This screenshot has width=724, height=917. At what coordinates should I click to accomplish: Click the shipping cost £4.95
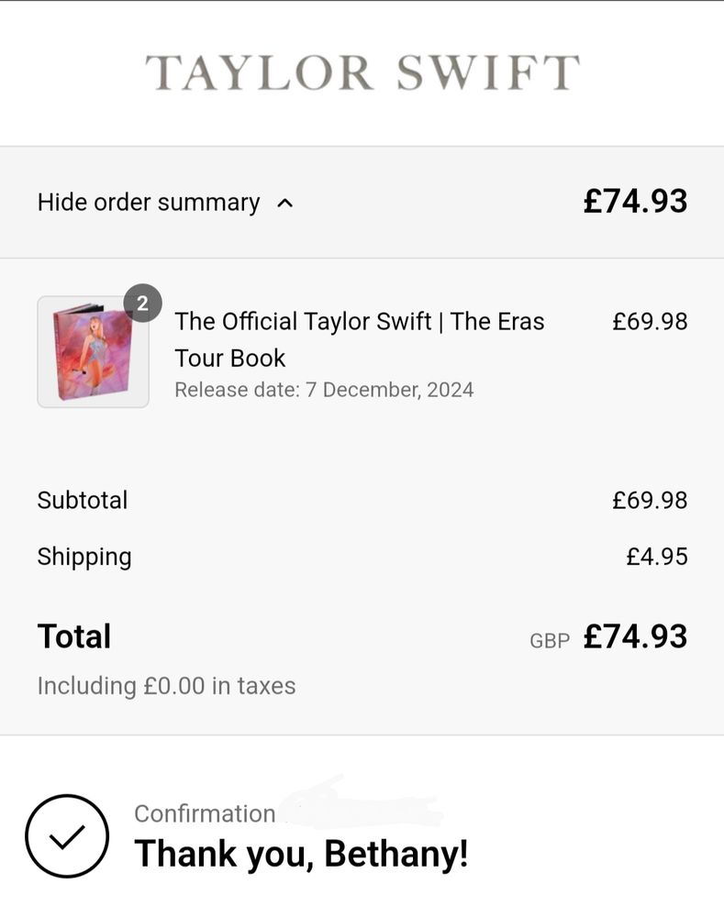click(656, 557)
